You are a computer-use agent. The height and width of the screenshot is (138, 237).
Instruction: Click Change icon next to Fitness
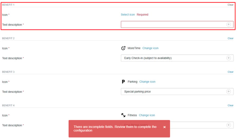[147, 115]
